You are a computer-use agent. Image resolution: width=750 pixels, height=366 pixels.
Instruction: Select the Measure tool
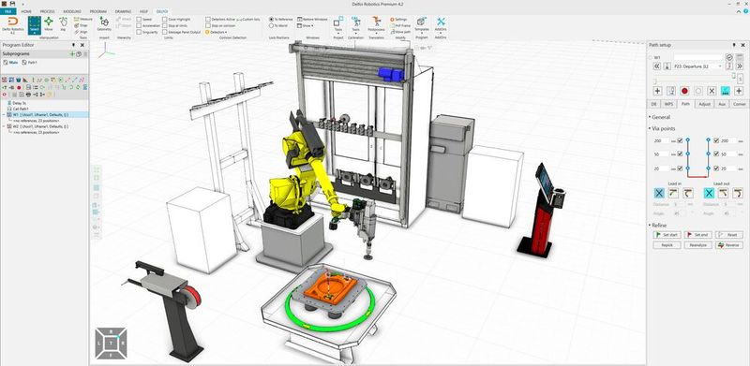[x=83, y=19]
